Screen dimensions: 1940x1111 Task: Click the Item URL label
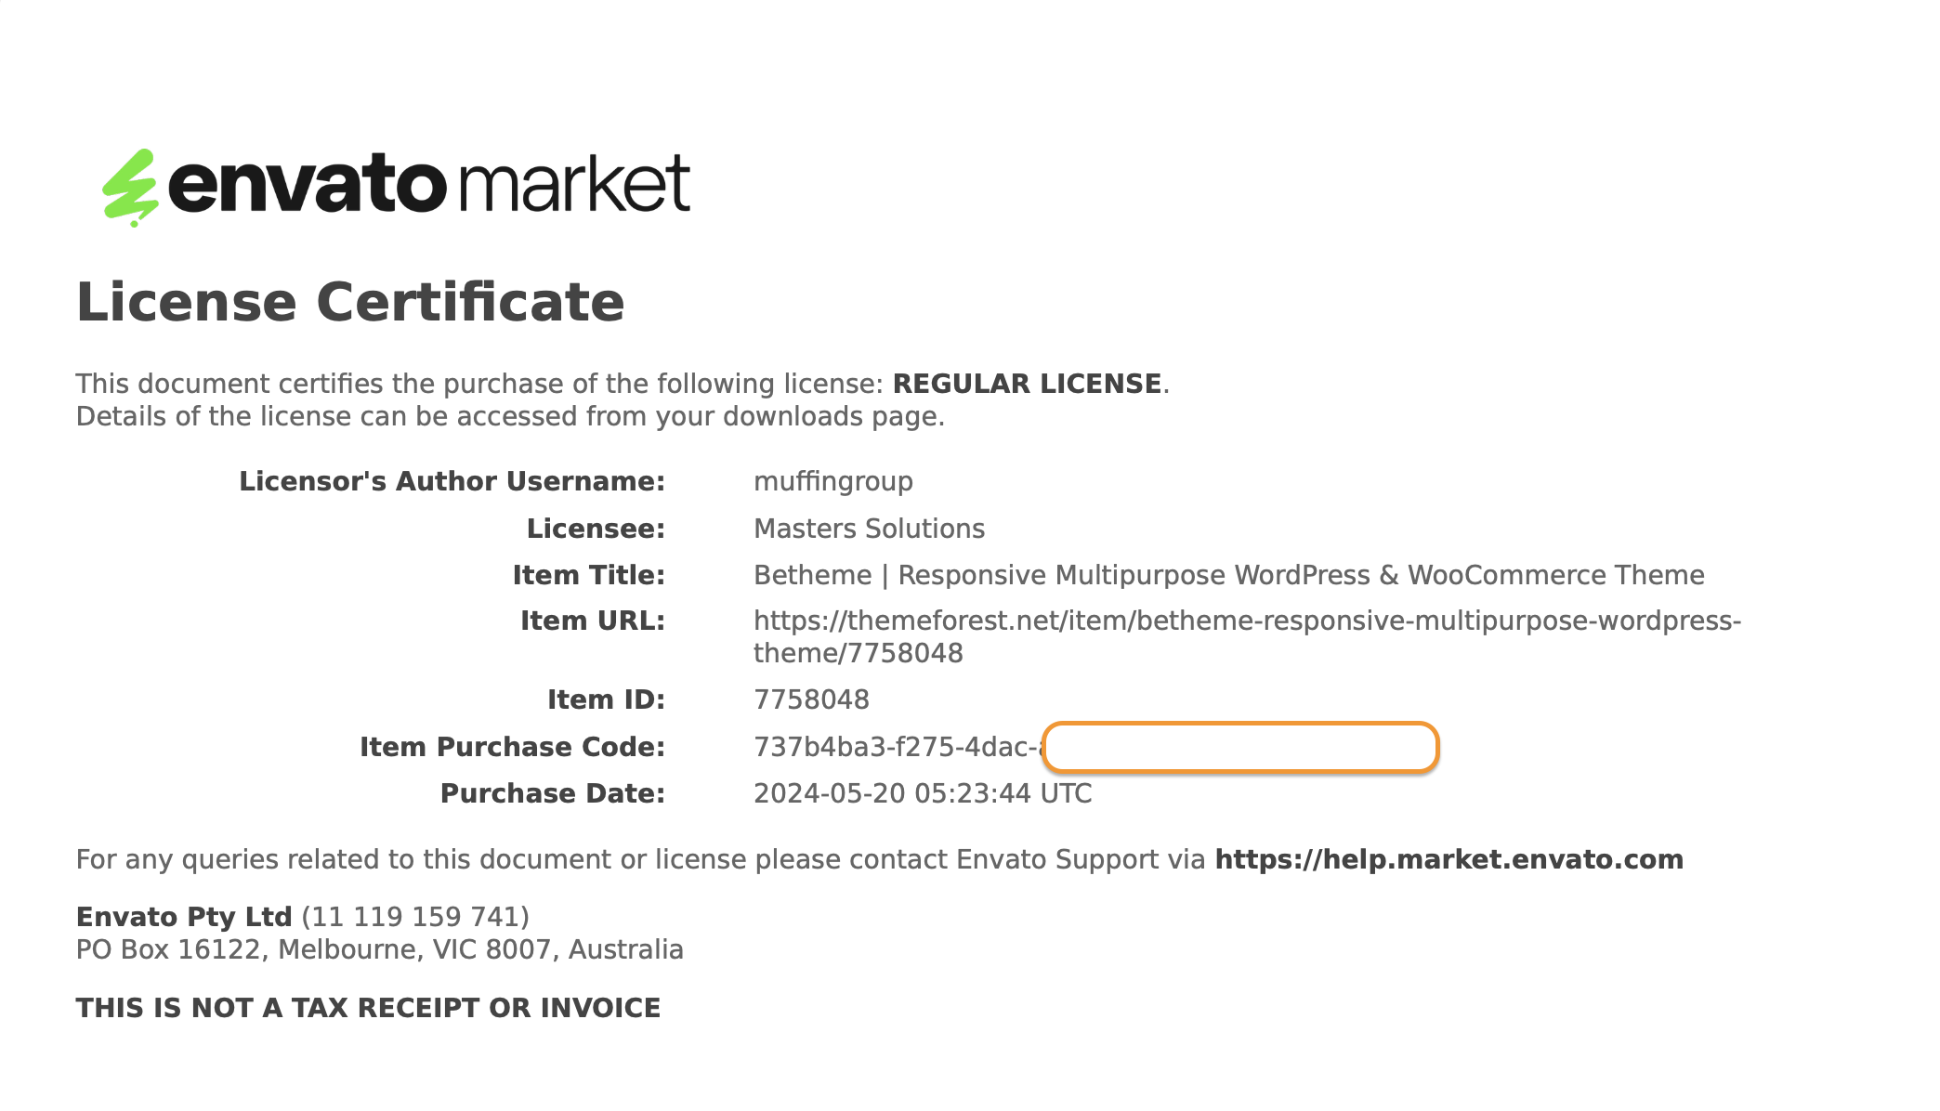tap(592, 621)
